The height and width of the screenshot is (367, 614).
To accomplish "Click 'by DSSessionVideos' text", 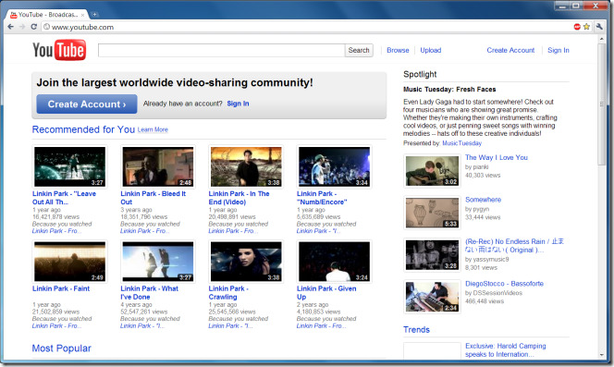I will click(x=494, y=293).
